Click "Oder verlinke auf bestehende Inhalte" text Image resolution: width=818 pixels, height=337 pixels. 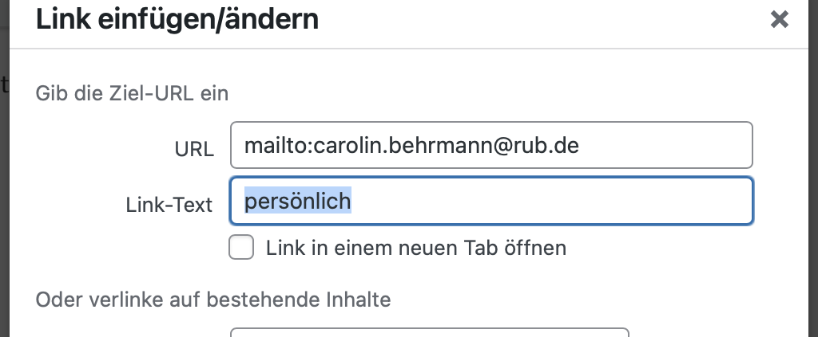[212, 300]
